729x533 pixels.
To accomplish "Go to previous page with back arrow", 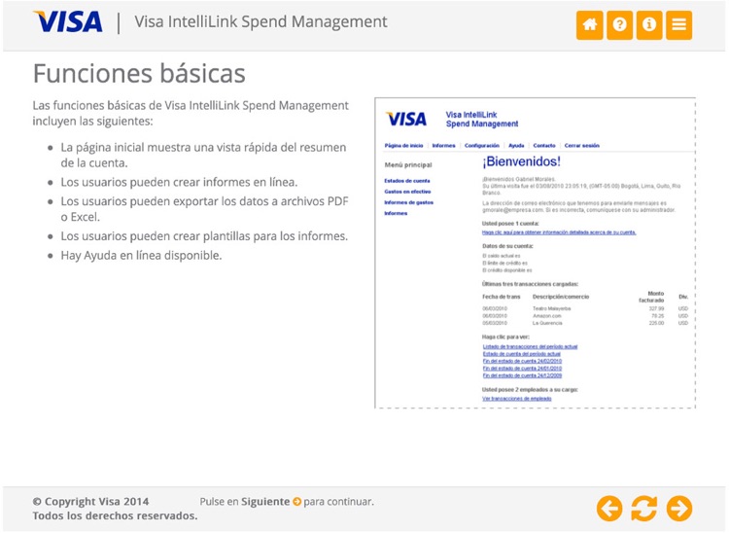I will click(x=609, y=509).
